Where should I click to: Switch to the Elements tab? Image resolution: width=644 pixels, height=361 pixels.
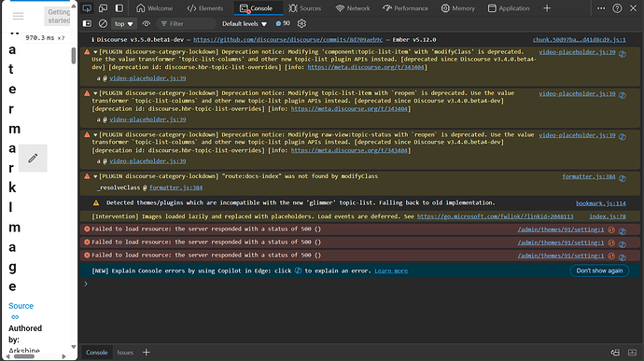(x=205, y=8)
